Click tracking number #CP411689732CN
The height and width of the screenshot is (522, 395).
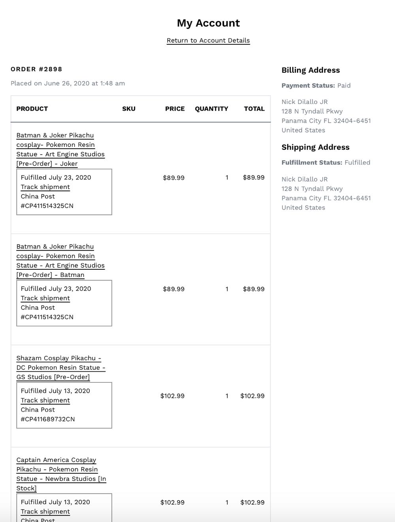(48, 419)
